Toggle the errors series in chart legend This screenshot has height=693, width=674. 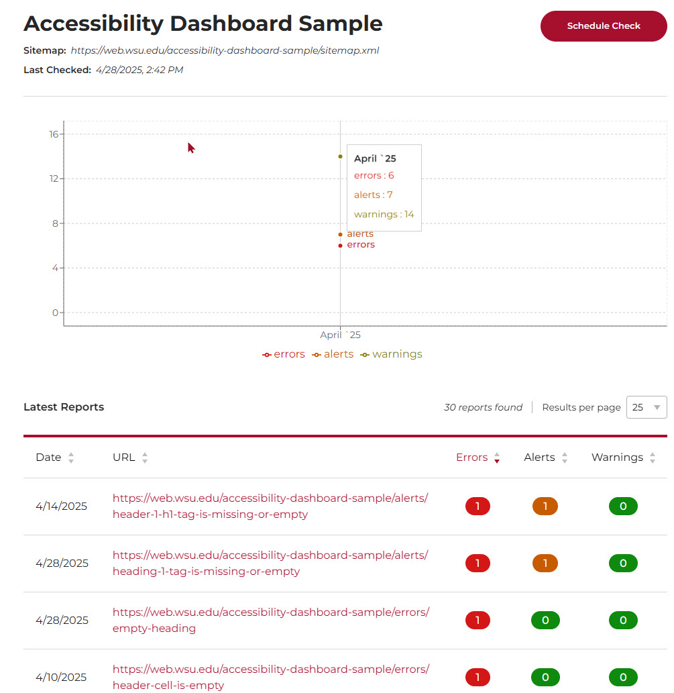283,354
